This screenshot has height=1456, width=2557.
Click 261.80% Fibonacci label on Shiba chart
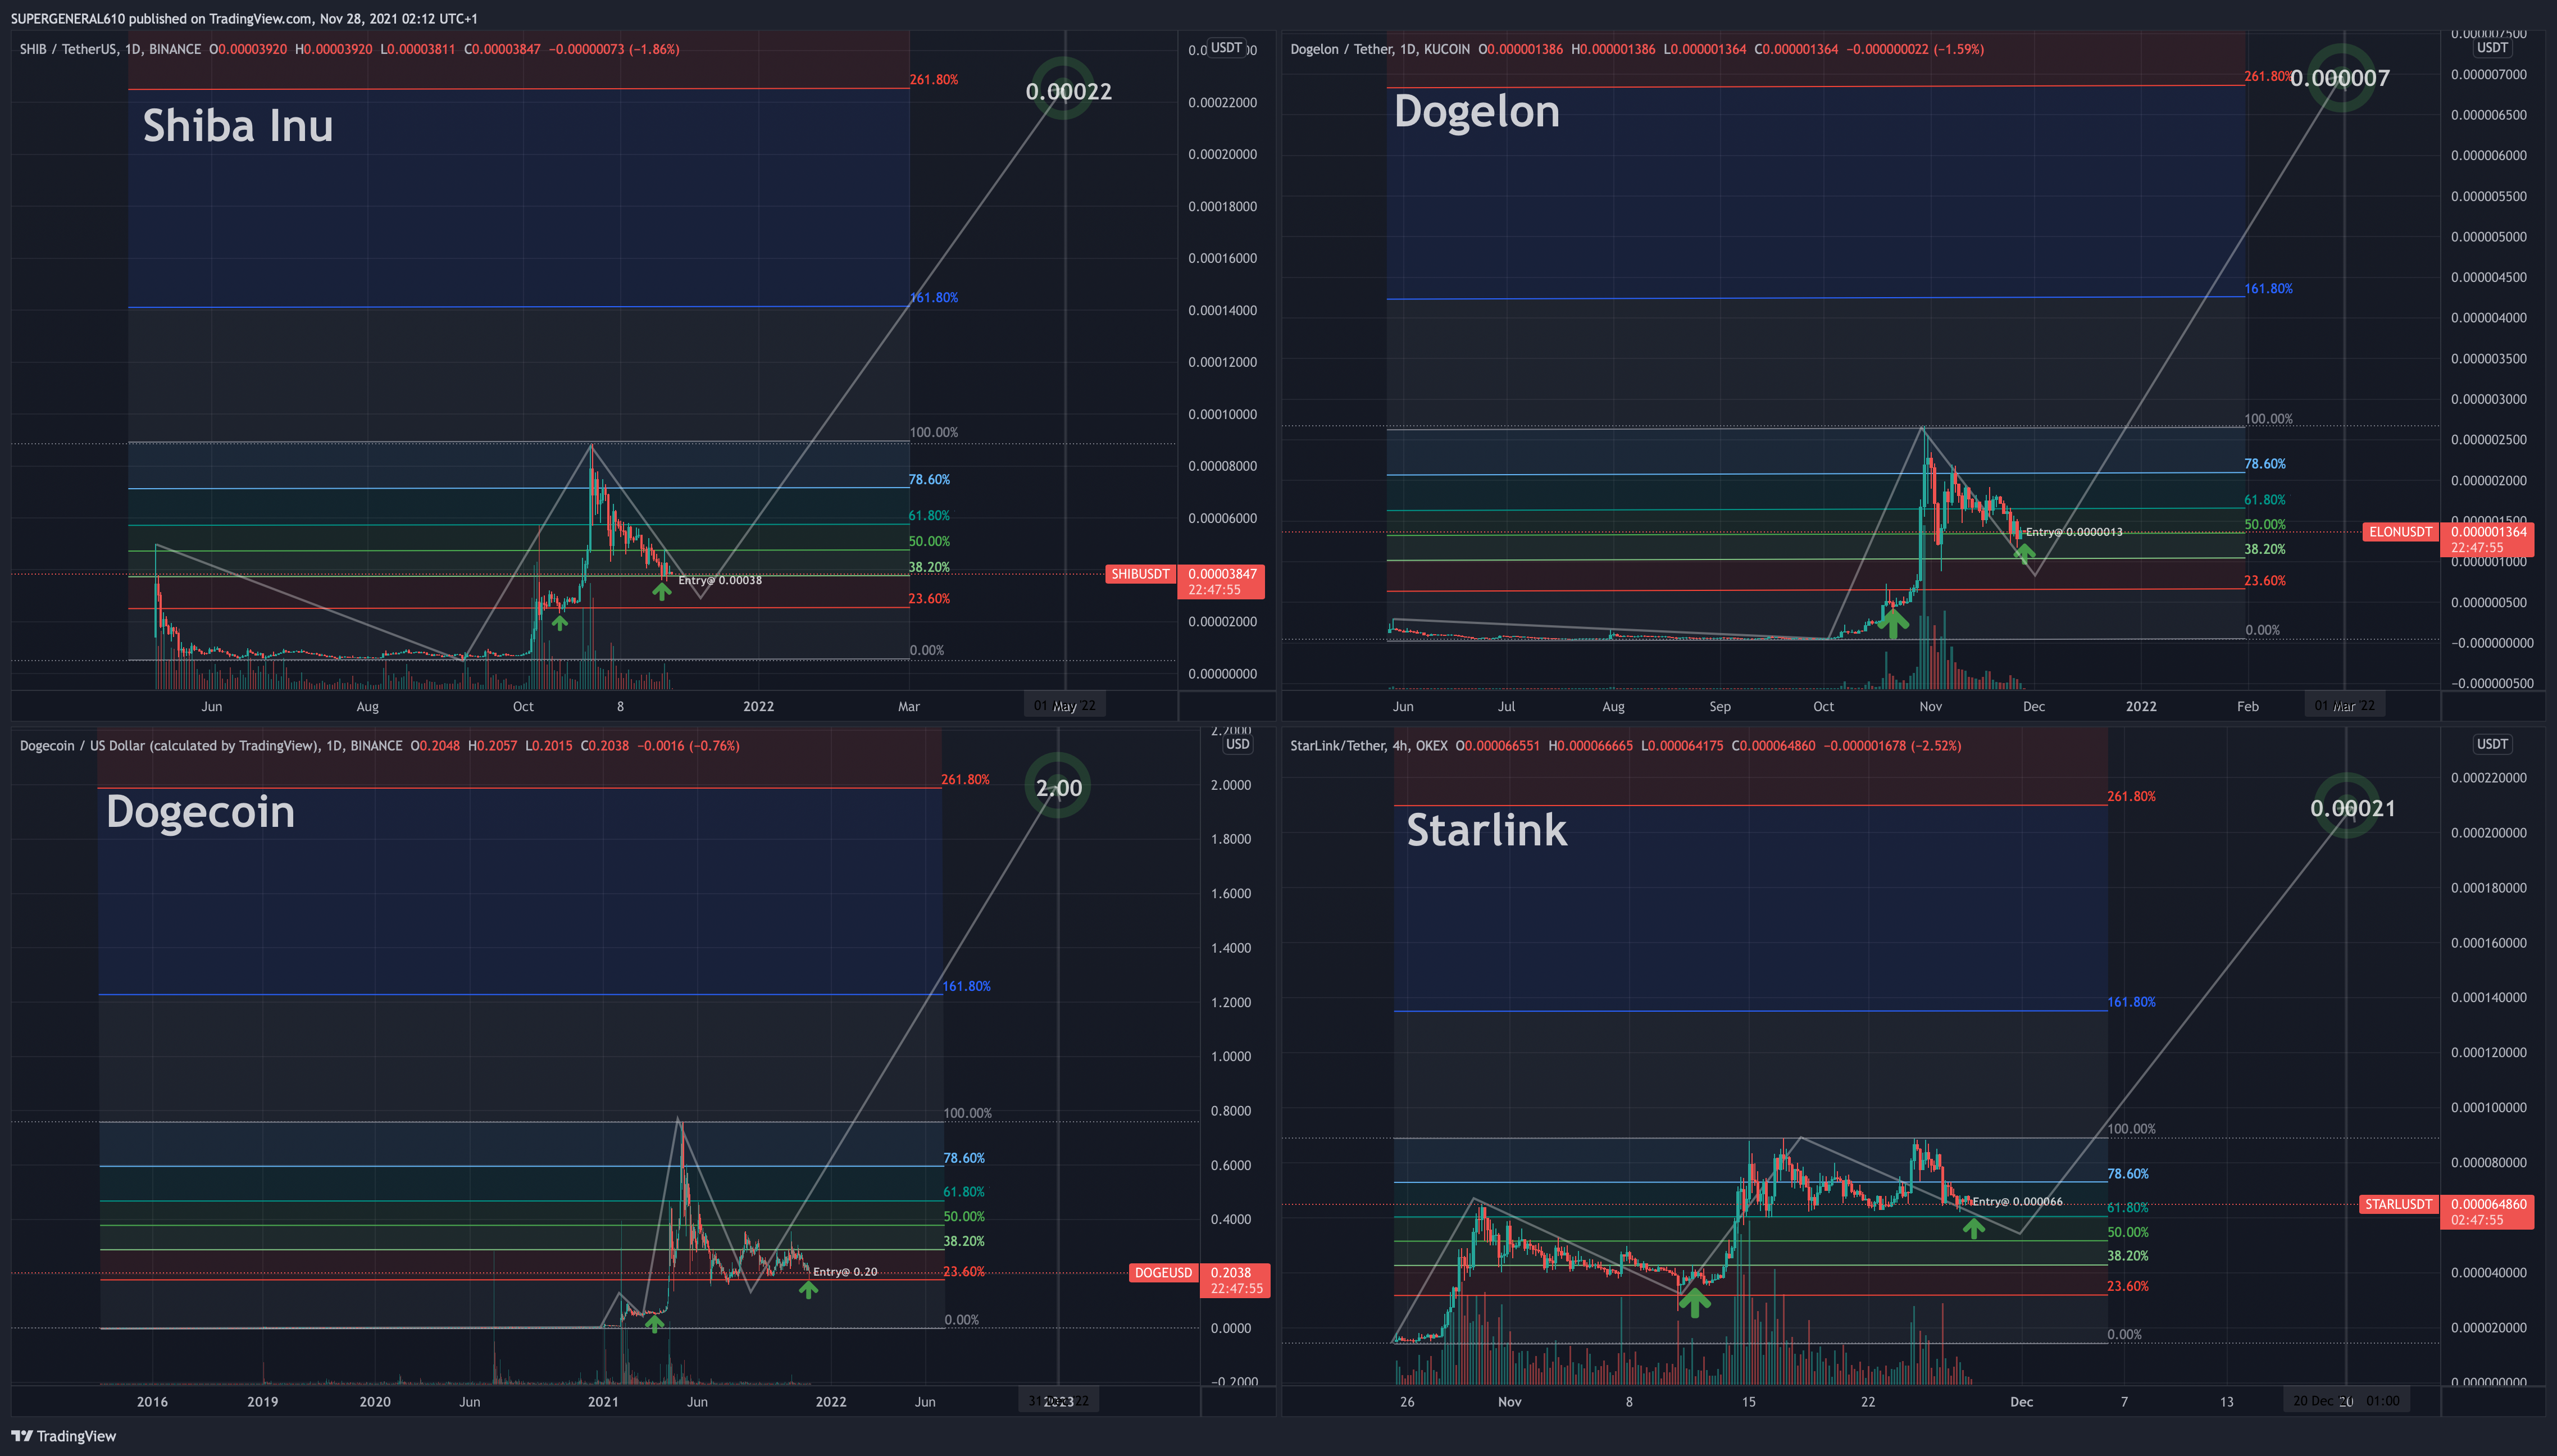tap(934, 80)
